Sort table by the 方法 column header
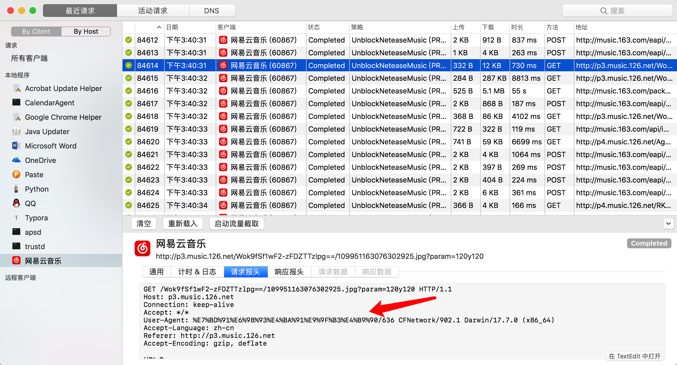This screenshot has width=677, height=365. click(559, 27)
